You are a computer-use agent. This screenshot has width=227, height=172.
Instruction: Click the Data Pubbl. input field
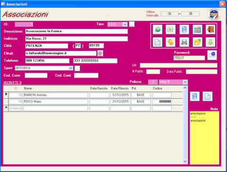click(201, 72)
